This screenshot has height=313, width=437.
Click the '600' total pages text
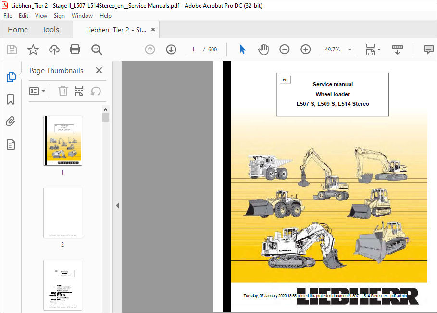click(x=212, y=50)
